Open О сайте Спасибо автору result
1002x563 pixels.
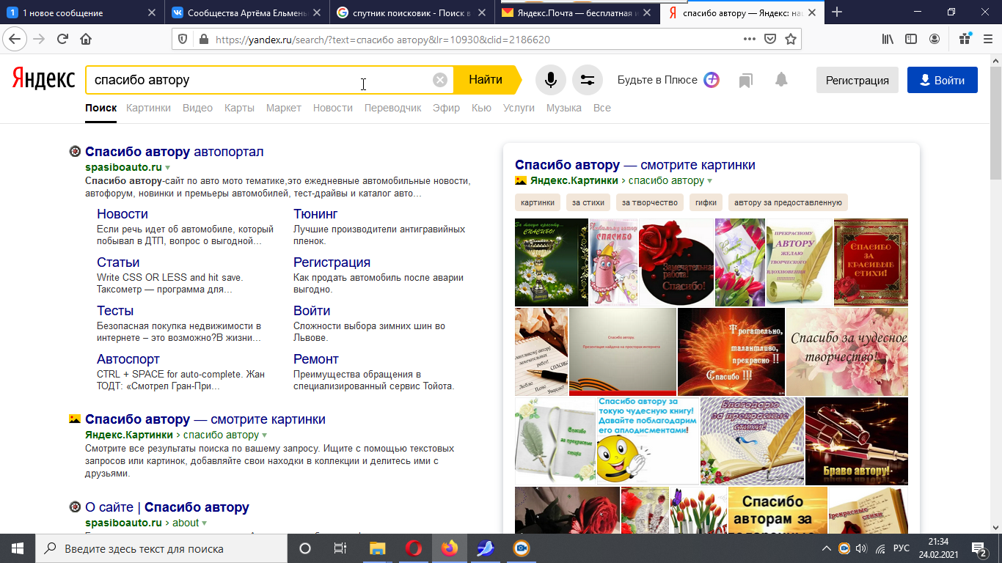pos(167,507)
